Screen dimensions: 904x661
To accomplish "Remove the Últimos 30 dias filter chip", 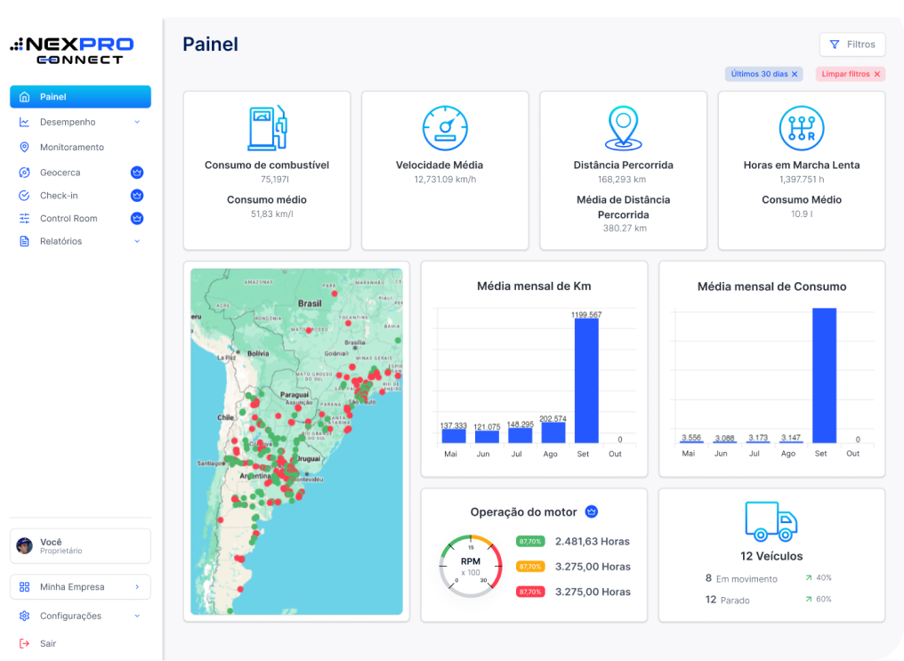I will (x=795, y=75).
